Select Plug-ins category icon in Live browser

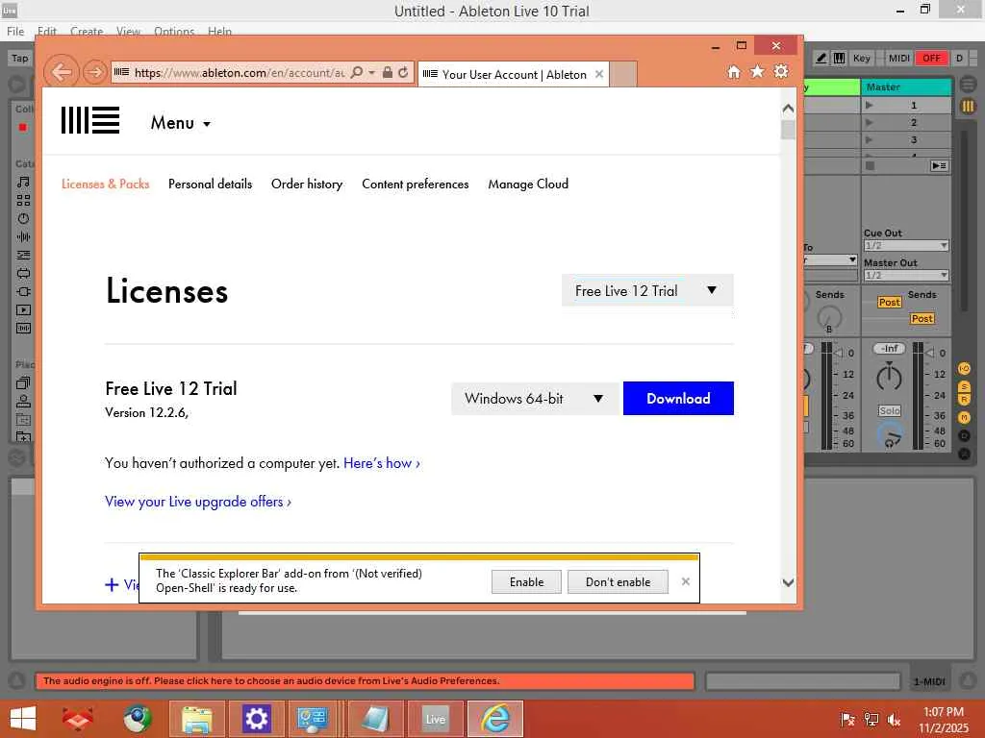click(x=23, y=291)
